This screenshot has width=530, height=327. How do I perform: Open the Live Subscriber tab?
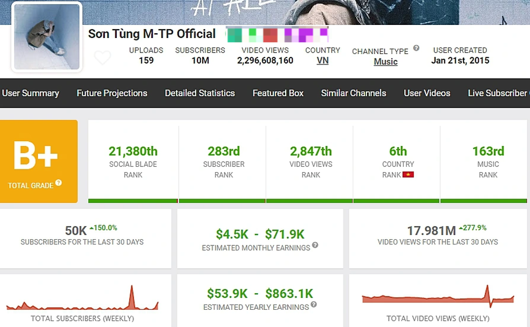(x=499, y=93)
